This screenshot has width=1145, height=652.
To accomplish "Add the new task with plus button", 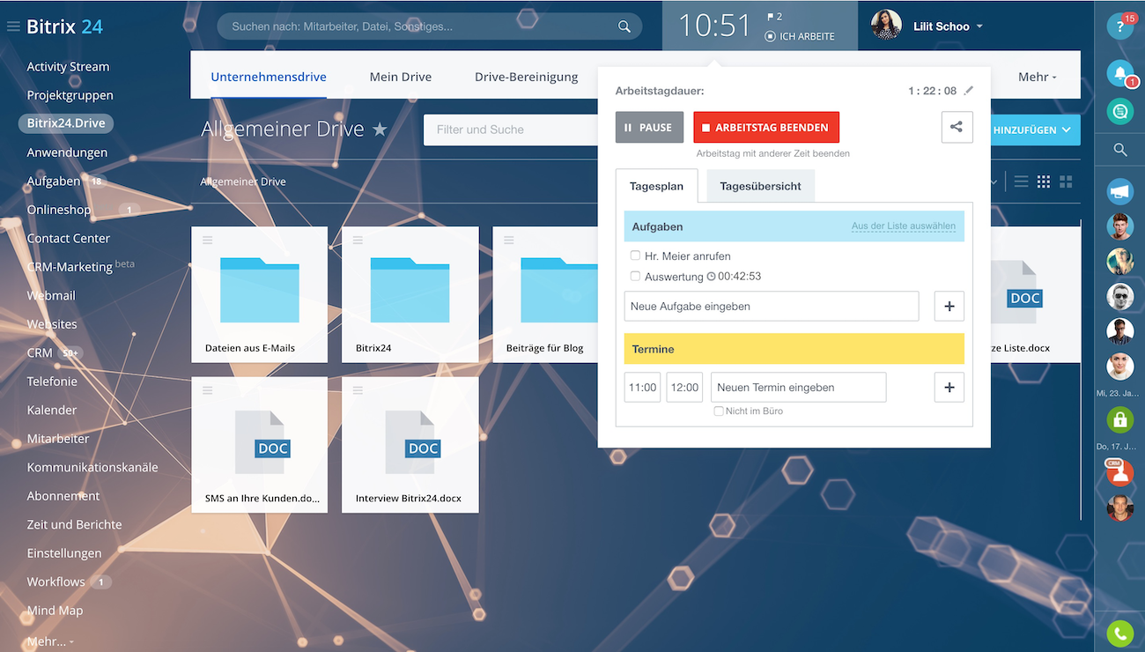I will 949,306.
